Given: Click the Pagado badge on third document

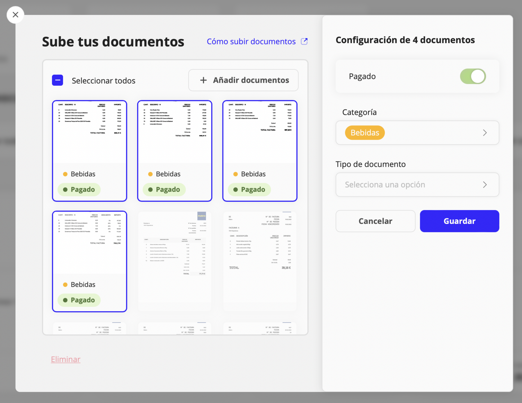Looking at the screenshot, I should (249, 189).
